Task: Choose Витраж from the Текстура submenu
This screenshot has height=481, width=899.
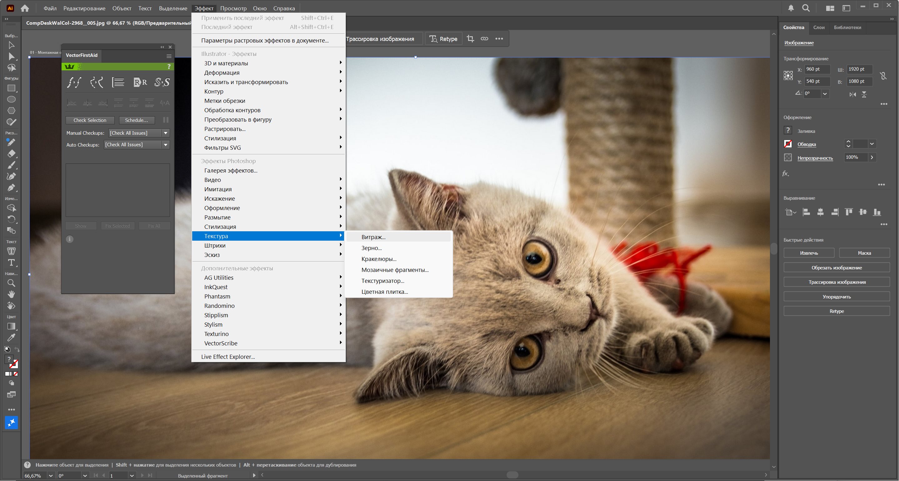Action: click(373, 237)
